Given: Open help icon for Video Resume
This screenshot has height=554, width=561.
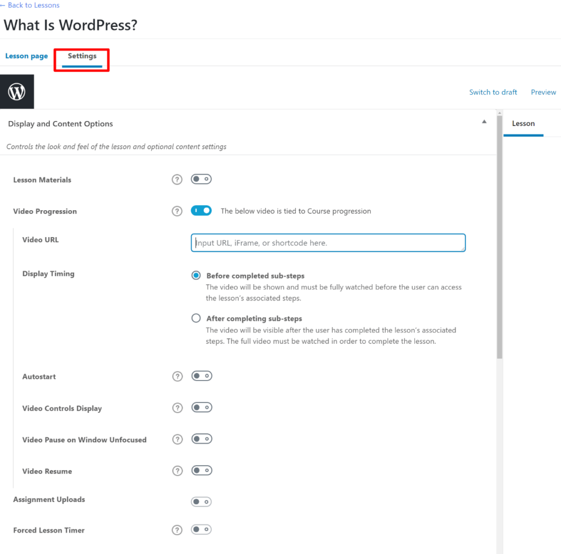Looking at the screenshot, I should (x=177, y=471).
